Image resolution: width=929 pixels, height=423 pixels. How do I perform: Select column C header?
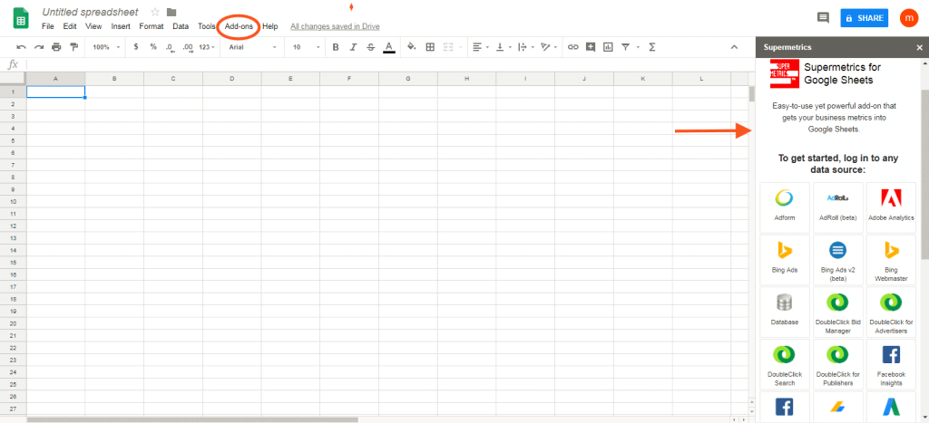[173, 79]
